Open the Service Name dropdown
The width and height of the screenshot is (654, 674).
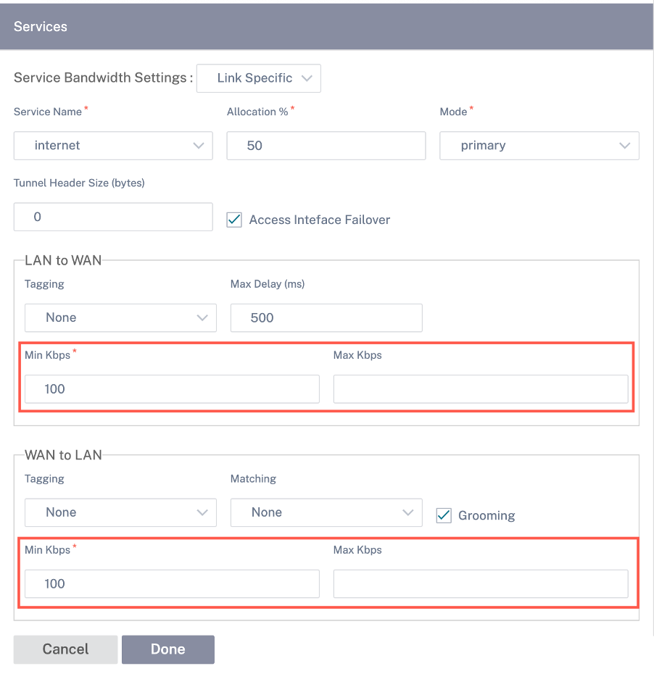(113, 146)
